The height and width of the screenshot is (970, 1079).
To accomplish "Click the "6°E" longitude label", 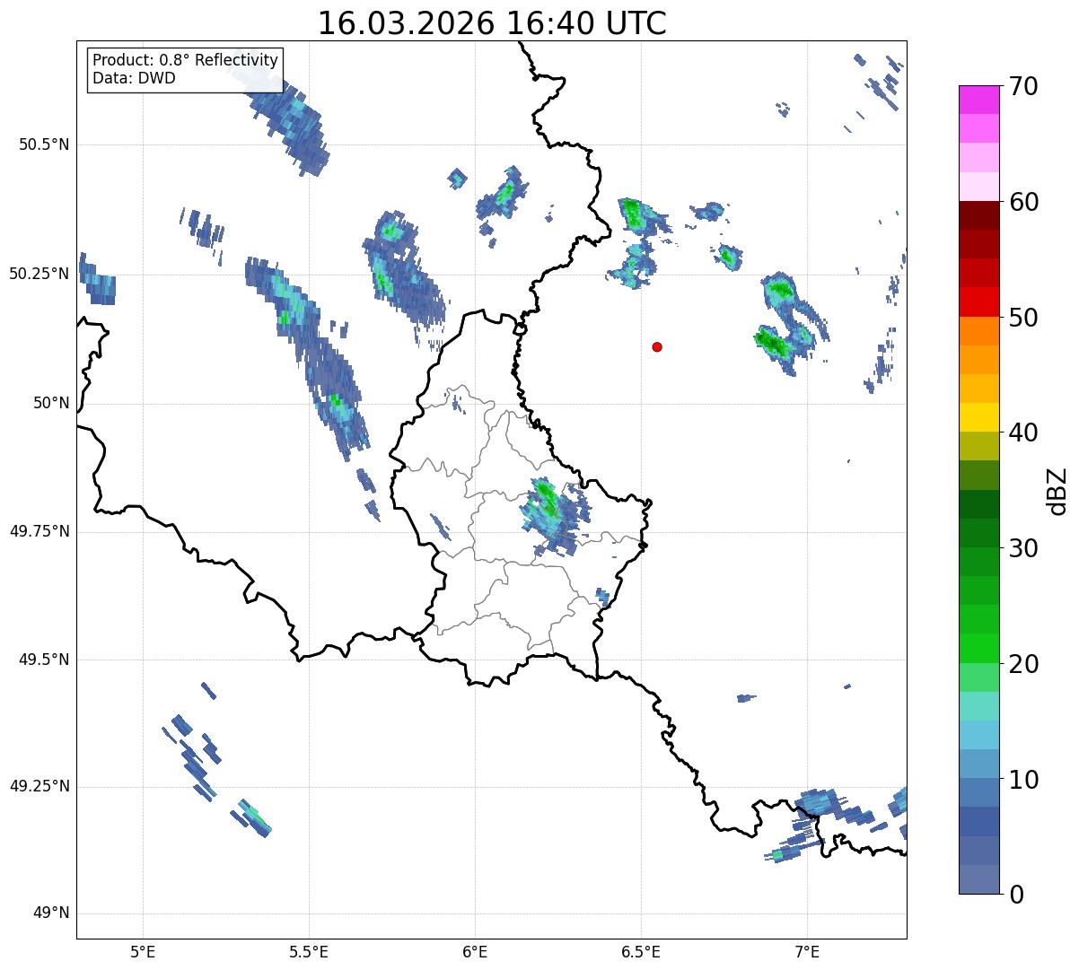I will pyautogui.click(x=475, y=951).
